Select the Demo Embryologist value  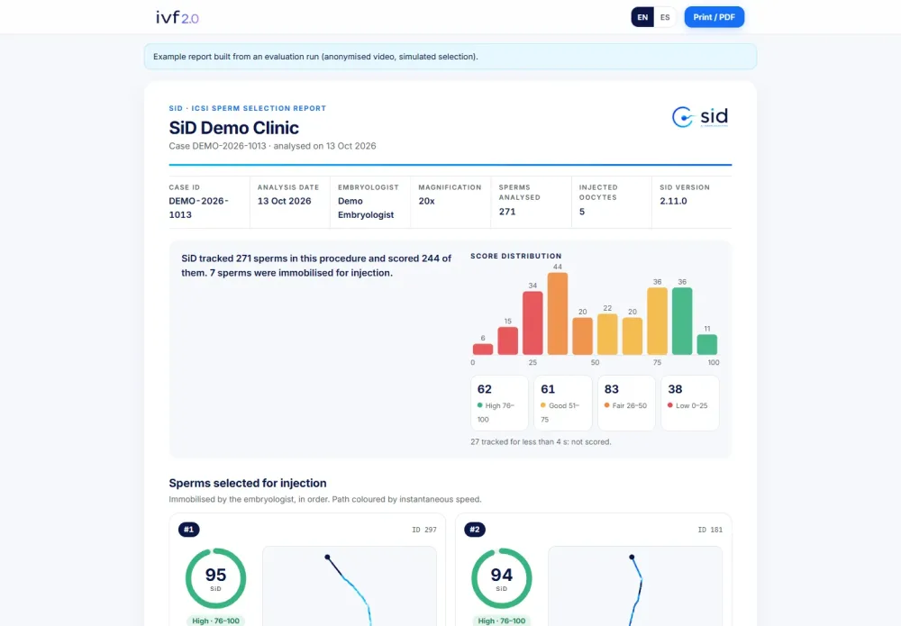(x=366, y=208)
